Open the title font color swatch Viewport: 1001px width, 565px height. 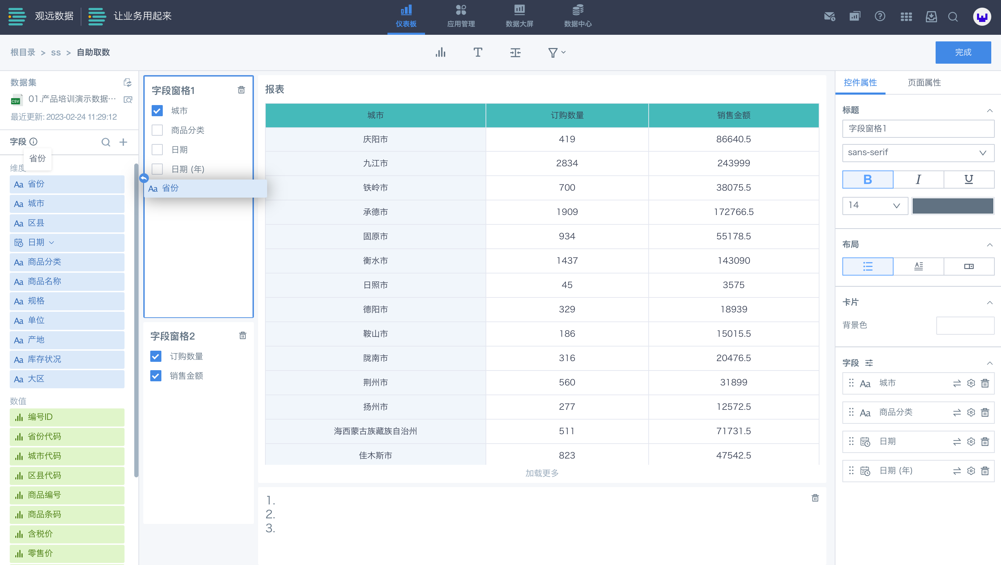pyautogui.click(x=952, y=206)
